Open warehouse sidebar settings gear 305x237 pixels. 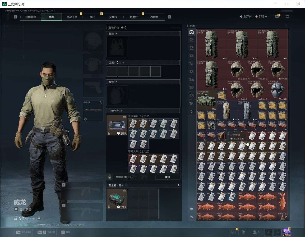(191, 112)
